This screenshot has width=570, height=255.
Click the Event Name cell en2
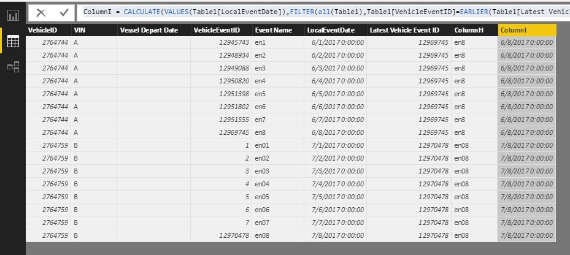pyautogui.click(x=278, y=55)
